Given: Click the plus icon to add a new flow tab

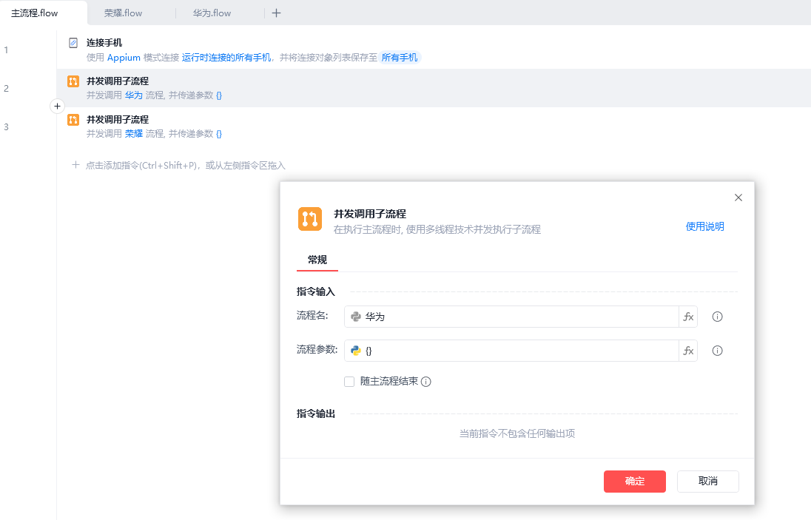Looking at the screenshot, I should [277, 13].
